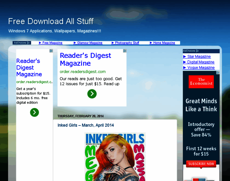Open the Vogue Magazine link
This screenshot has width=230, height=181.
click(x=199, y=68)
